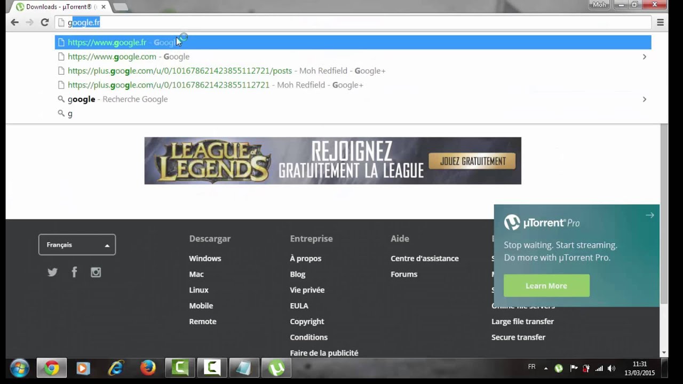Open Windows Media Player from the taskbar
The image size is (683, 384).
click(83, 368)
